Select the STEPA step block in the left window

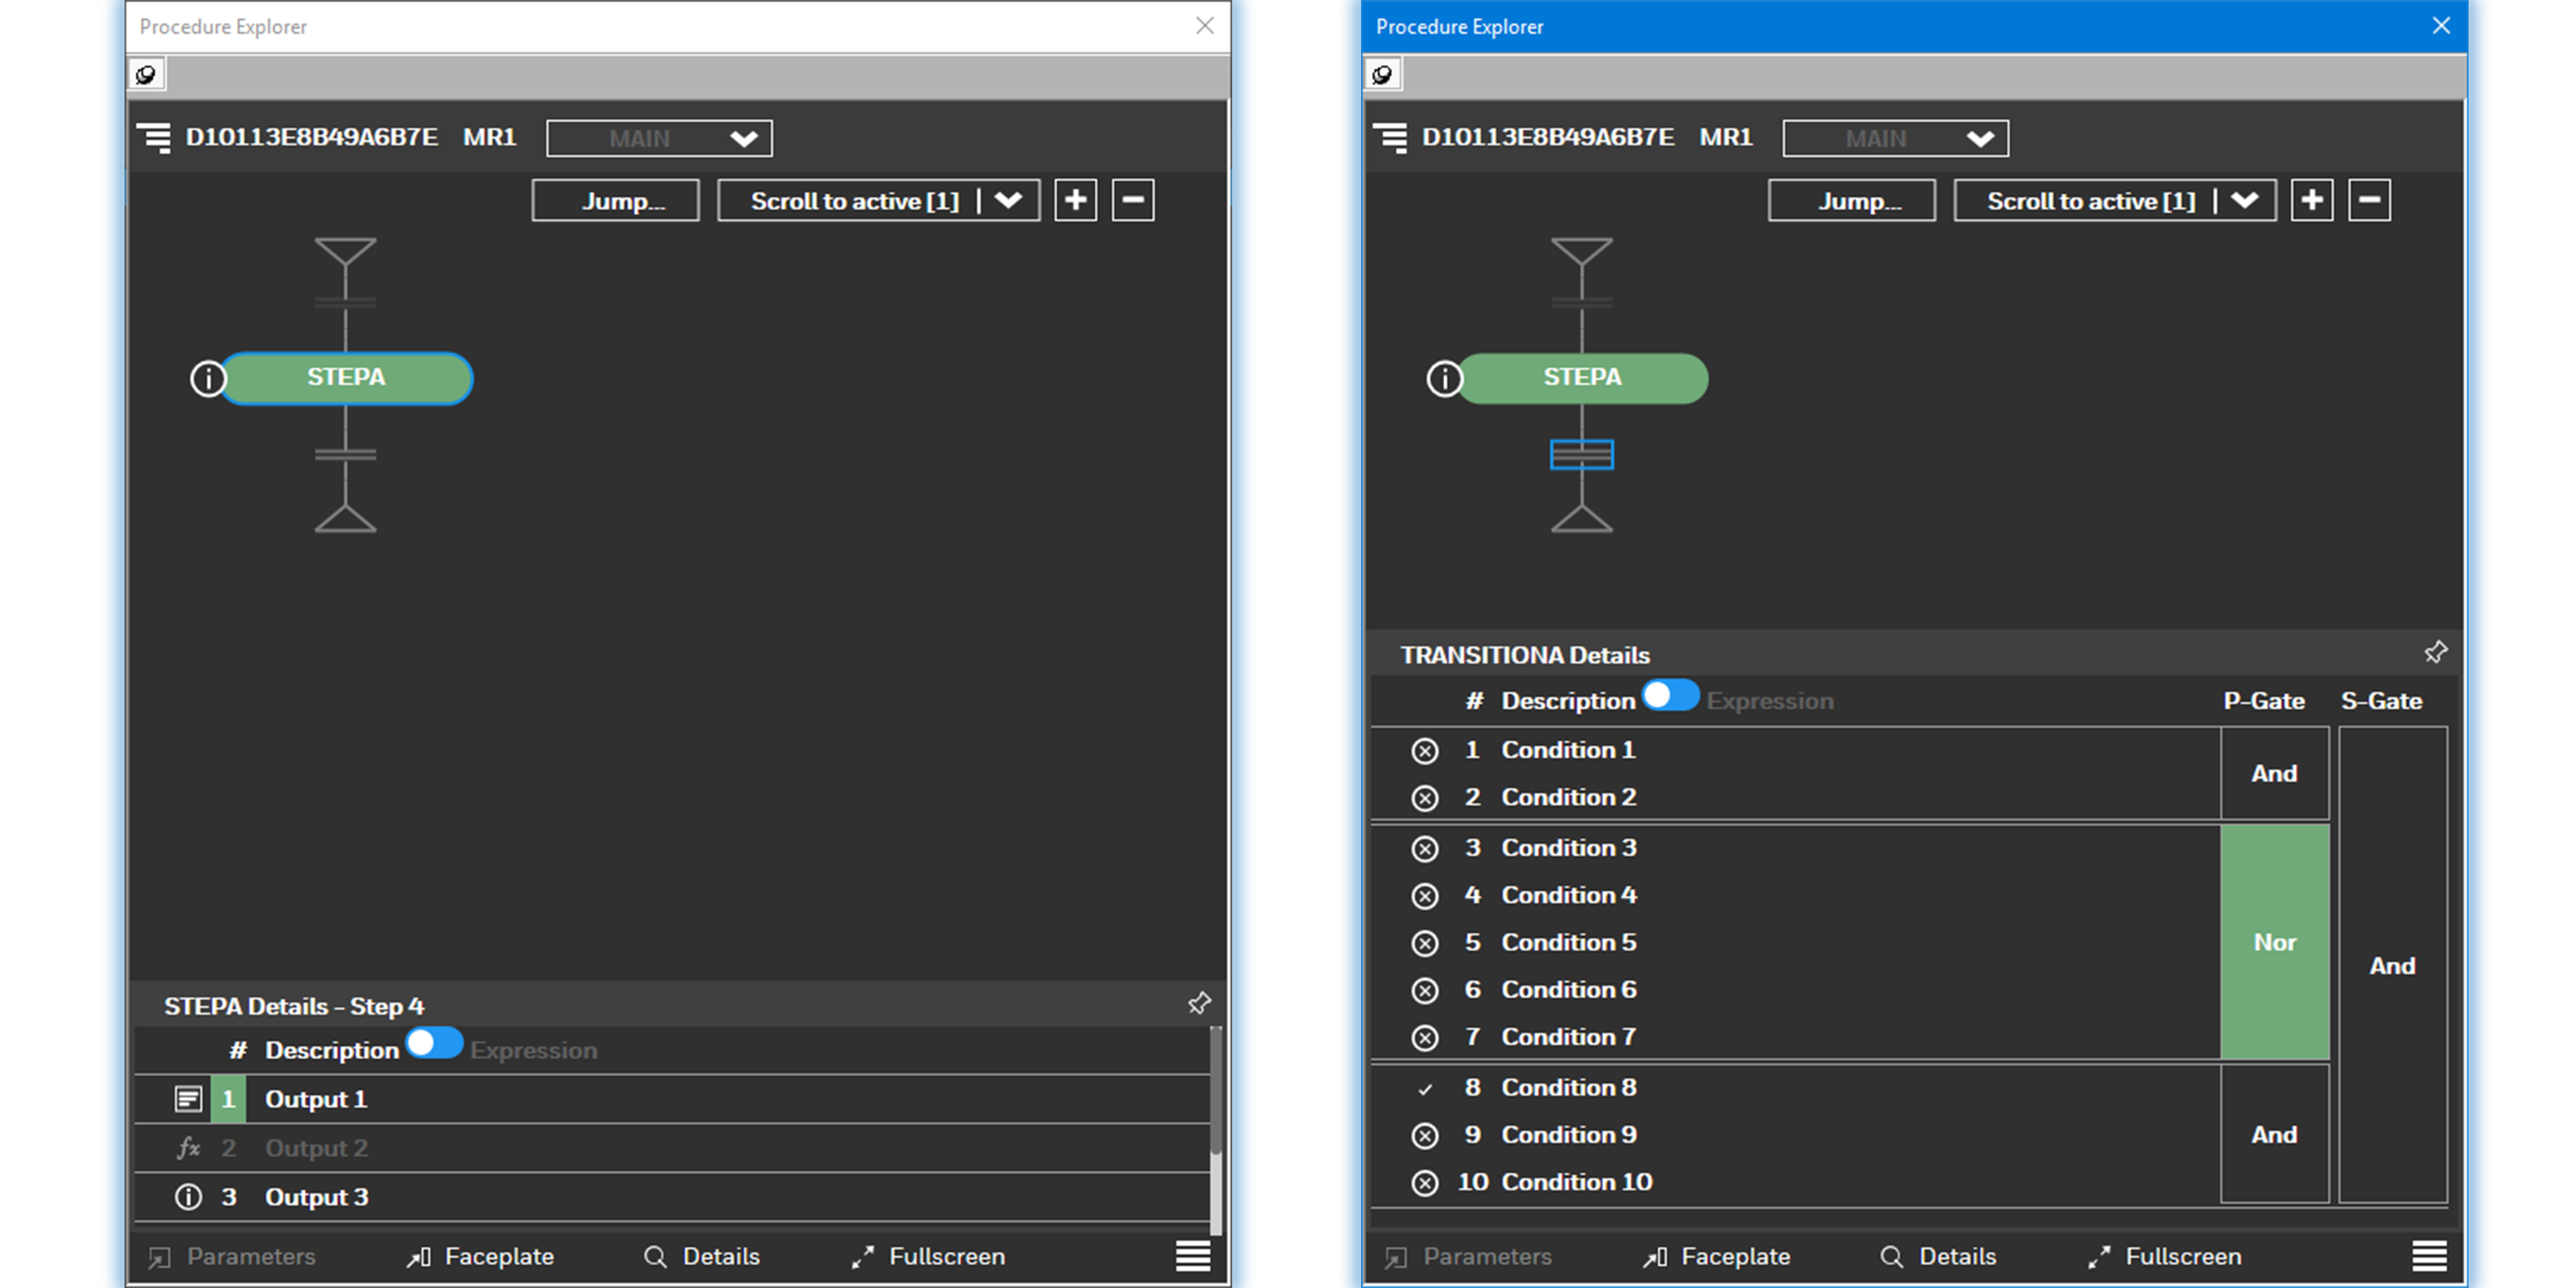pos(346,378)
